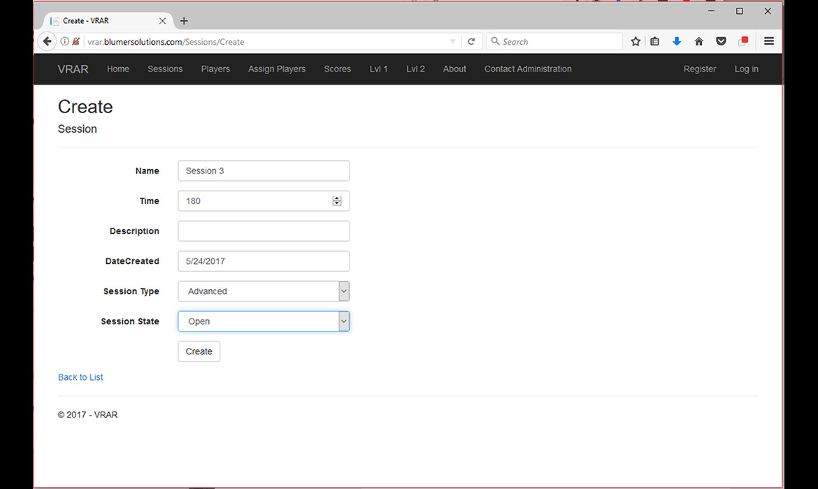
Task: Click the Log in link
Action: click(746, 69)
